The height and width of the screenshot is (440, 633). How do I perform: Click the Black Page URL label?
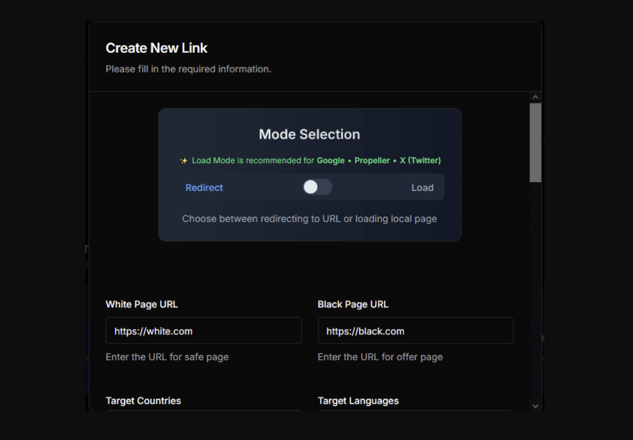pyautogui.click(x=353, y=304)
